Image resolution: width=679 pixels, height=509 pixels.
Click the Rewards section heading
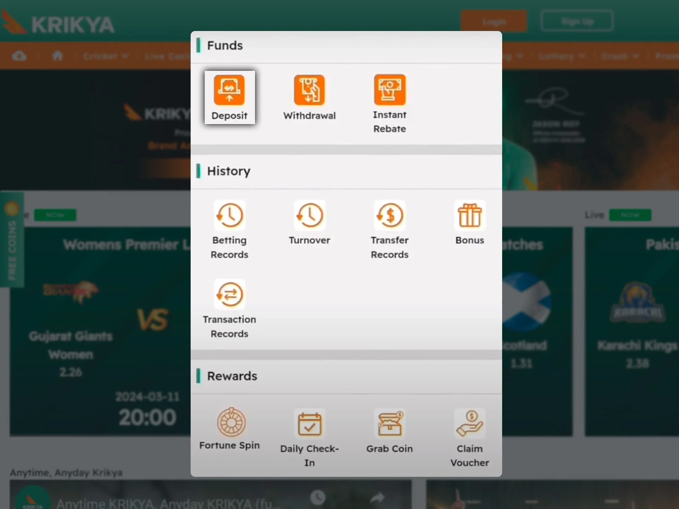(x=232, y=376)
